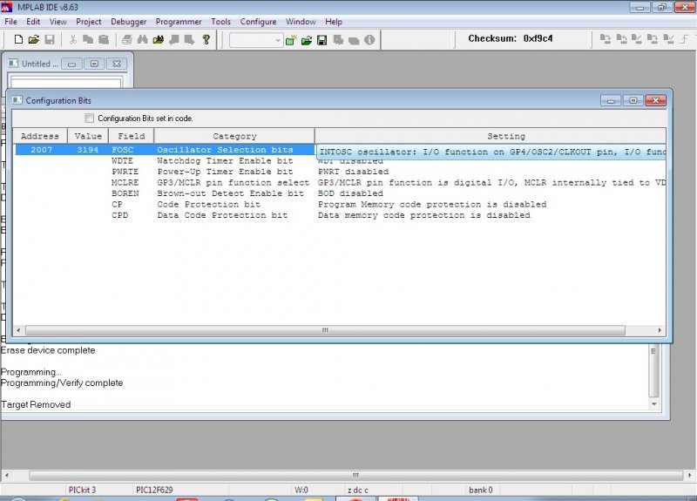Open the File menu

[x=10, y=21]
